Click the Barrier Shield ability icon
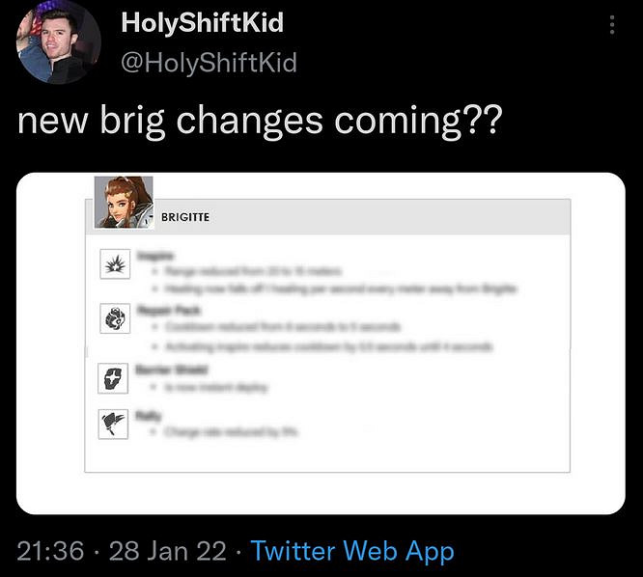 pos(114,377)
